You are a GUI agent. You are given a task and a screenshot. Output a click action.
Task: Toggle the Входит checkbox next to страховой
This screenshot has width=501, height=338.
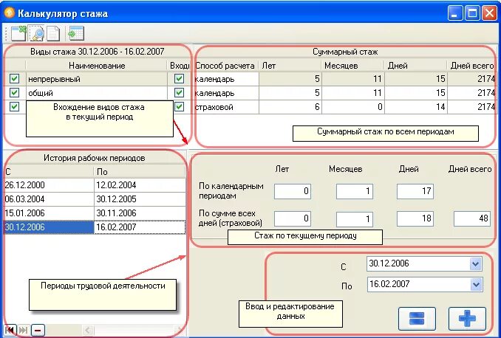179,106
